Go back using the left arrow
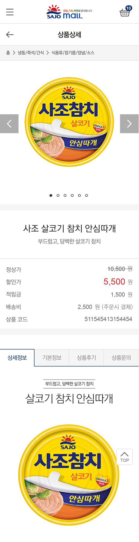 (x=10, y=35)
